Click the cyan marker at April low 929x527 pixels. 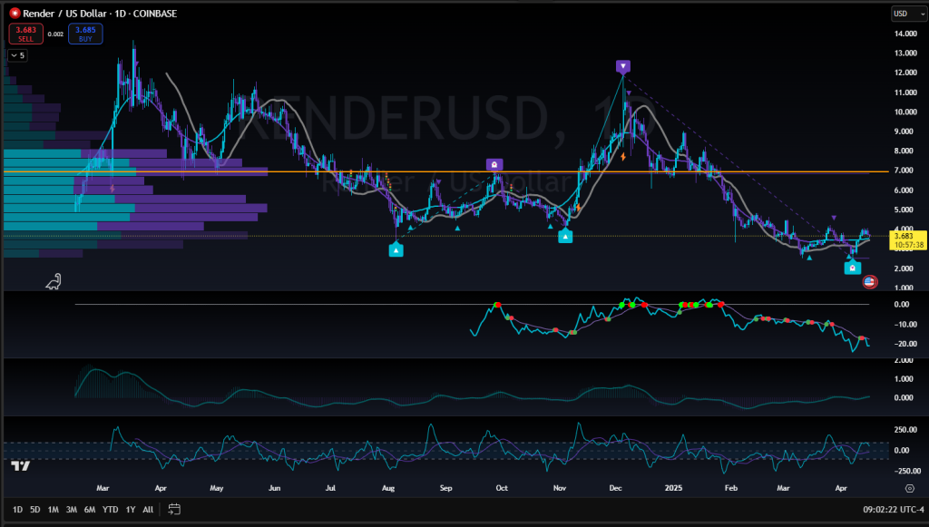[852, 268]
